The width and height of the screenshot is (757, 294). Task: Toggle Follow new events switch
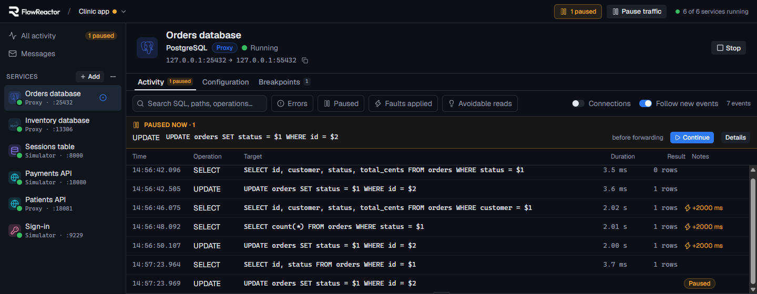coord(646,103)
